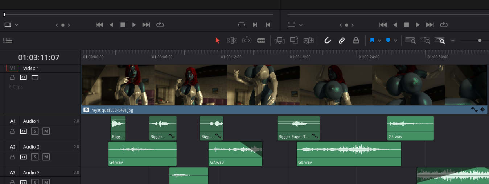Choose Detail Zoom icon
Image resolution: width=489 pixels, height=184 pixels.
pos(425,41)
